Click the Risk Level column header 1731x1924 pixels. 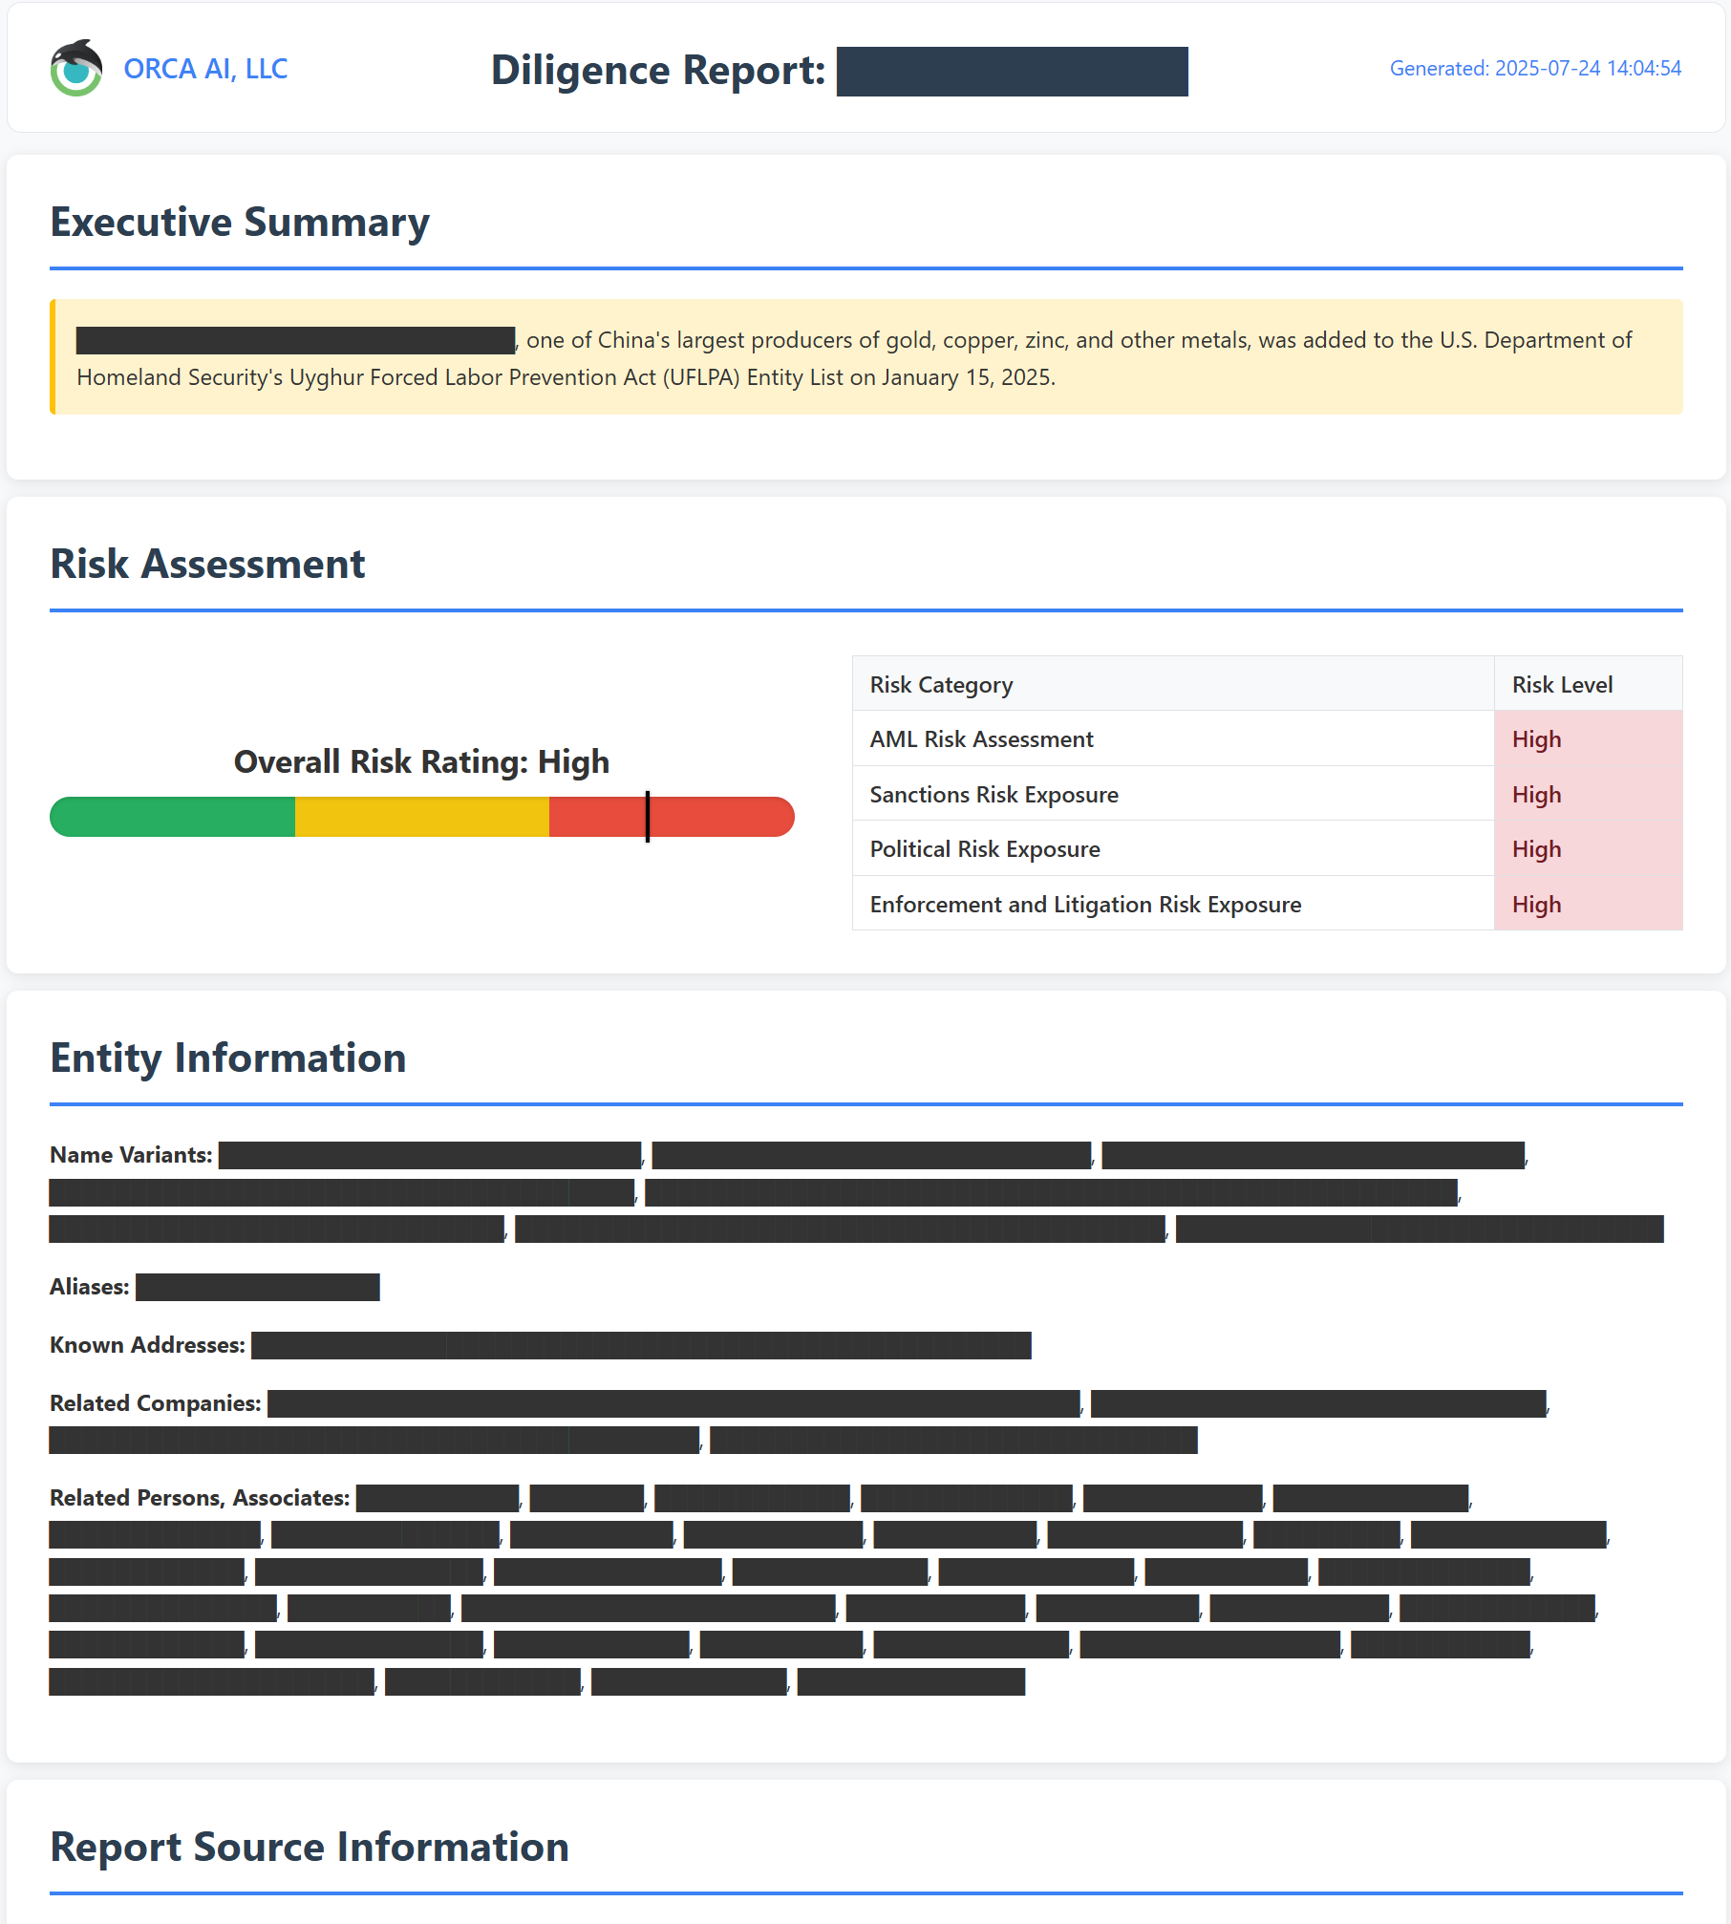(1562, 685)
